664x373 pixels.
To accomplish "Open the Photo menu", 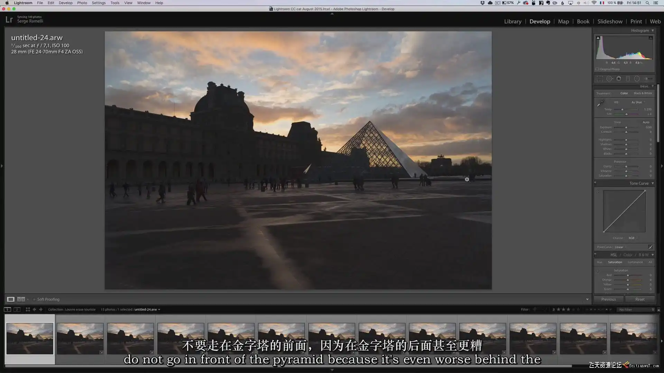I will click(x=82, y=3).
